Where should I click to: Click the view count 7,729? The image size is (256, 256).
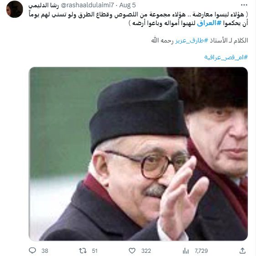coord(201,251)
